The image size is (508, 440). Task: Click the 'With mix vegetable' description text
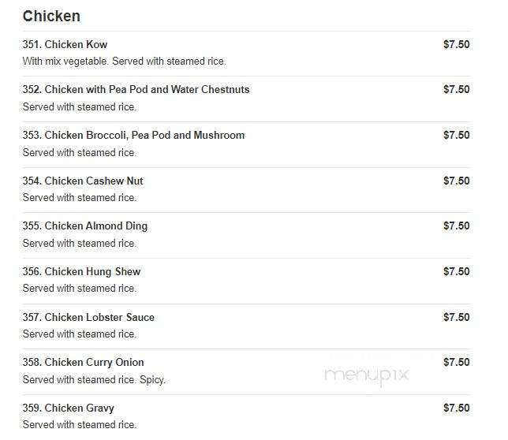pos(65,62)
